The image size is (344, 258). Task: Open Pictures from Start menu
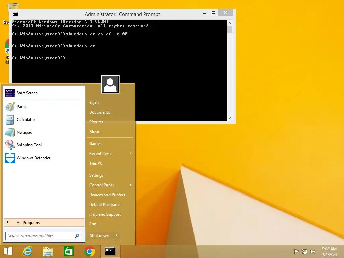[x=96, y=122]
